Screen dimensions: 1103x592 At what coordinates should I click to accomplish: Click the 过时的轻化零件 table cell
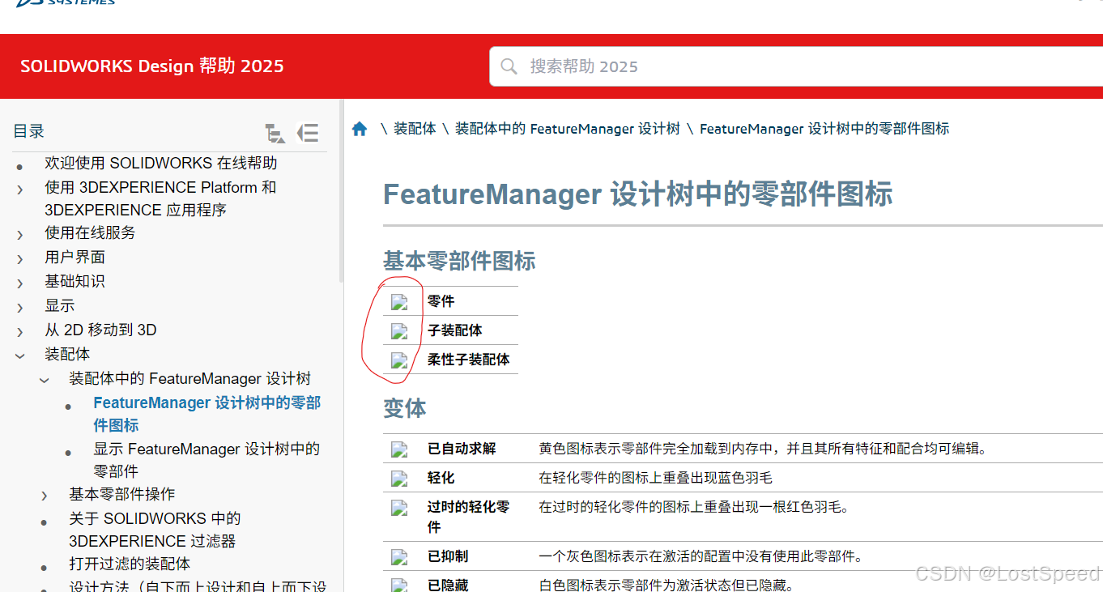tap(469, 517)
